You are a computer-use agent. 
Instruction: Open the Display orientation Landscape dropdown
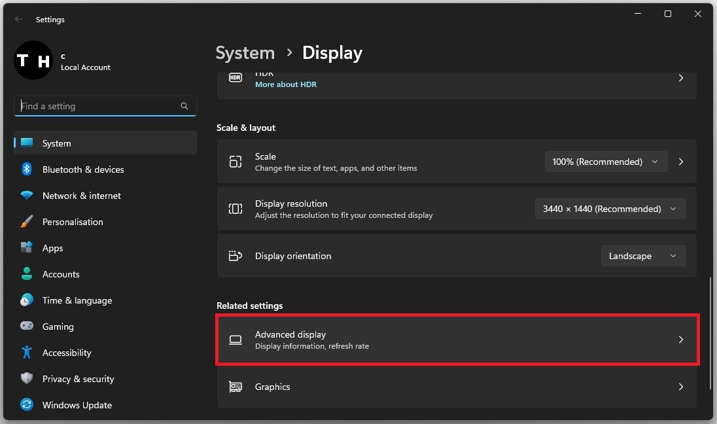(643, 256)
